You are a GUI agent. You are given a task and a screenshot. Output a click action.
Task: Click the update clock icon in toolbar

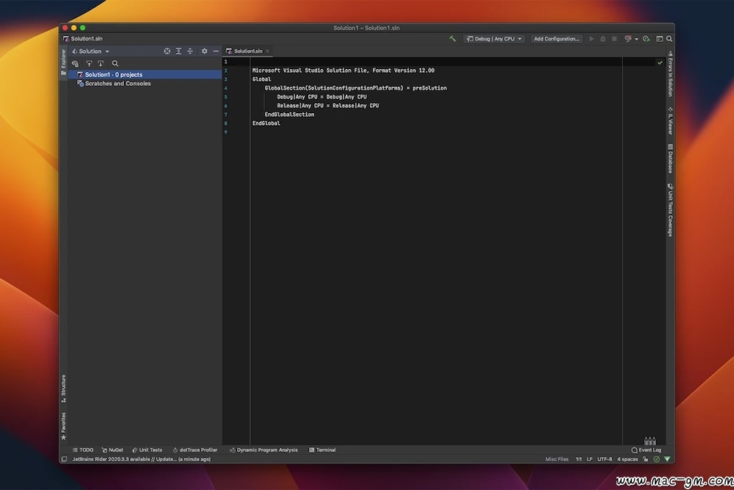tap(646, 39)
